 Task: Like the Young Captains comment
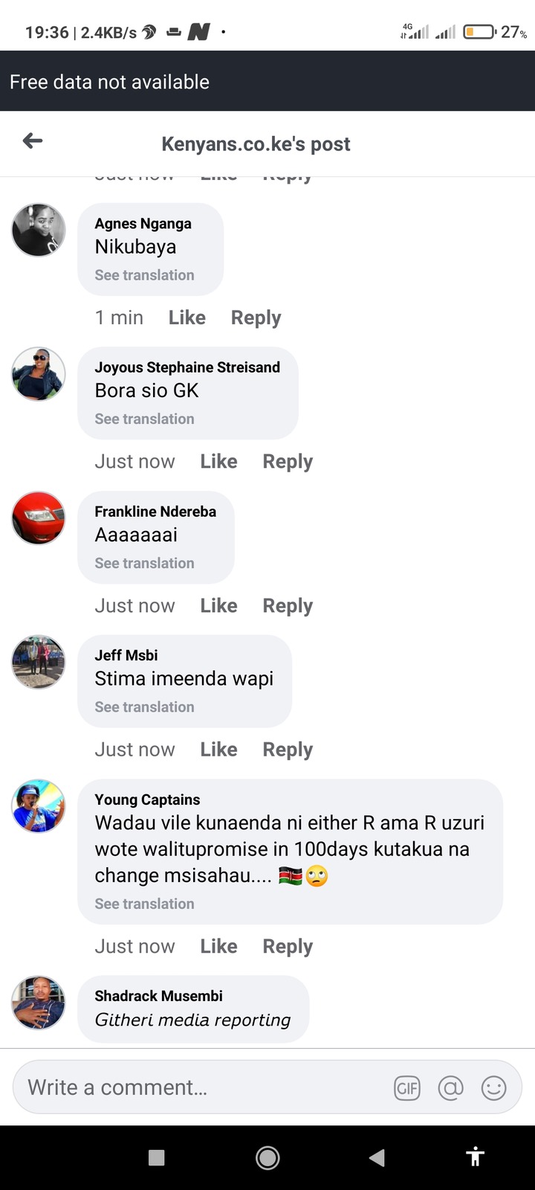(x=218, y=946)
